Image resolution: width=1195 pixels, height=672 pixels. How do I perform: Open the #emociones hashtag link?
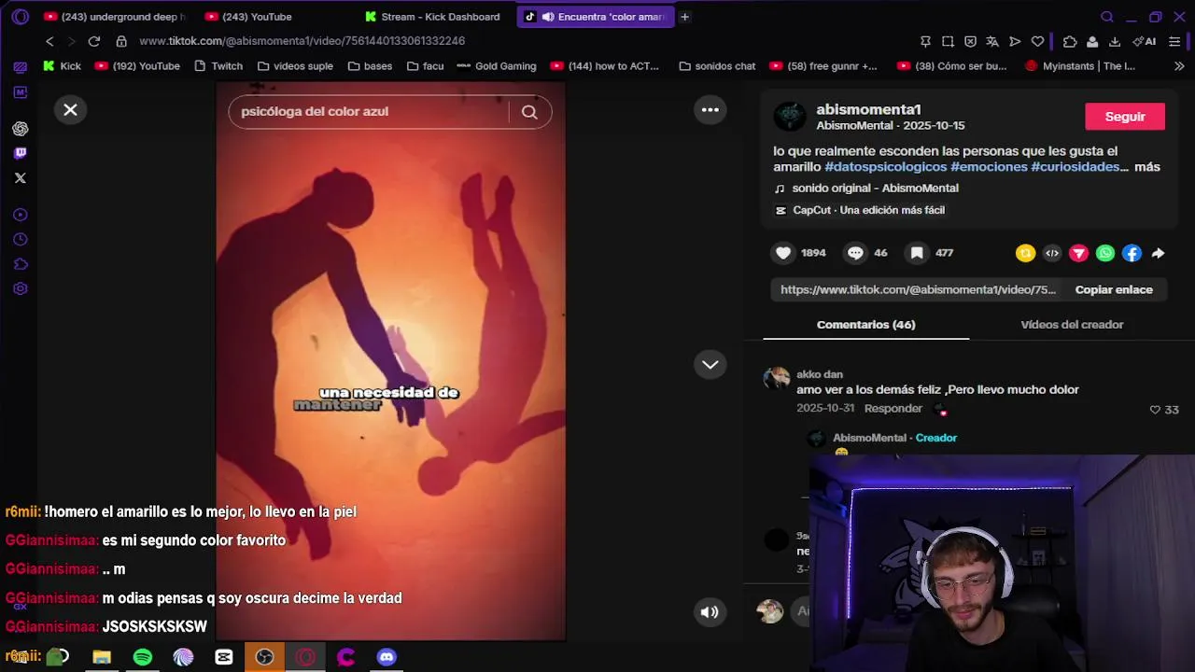(989, 167)
